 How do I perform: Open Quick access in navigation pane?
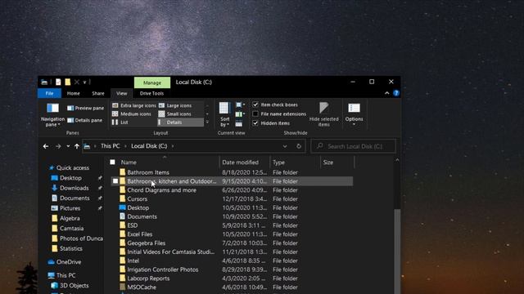pyautogui.click(x=69, y=167)
